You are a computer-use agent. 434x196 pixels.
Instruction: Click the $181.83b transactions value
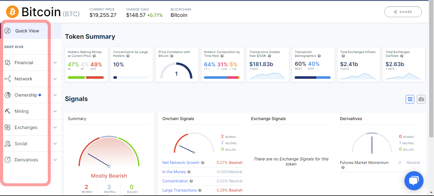(x=261, y=64)
